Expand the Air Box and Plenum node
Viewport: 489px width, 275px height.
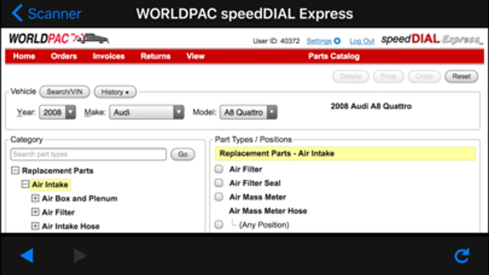35,198
